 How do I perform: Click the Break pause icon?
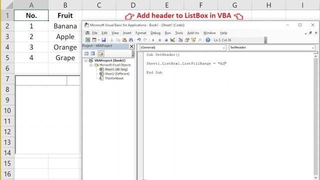(x=159, y=40)
